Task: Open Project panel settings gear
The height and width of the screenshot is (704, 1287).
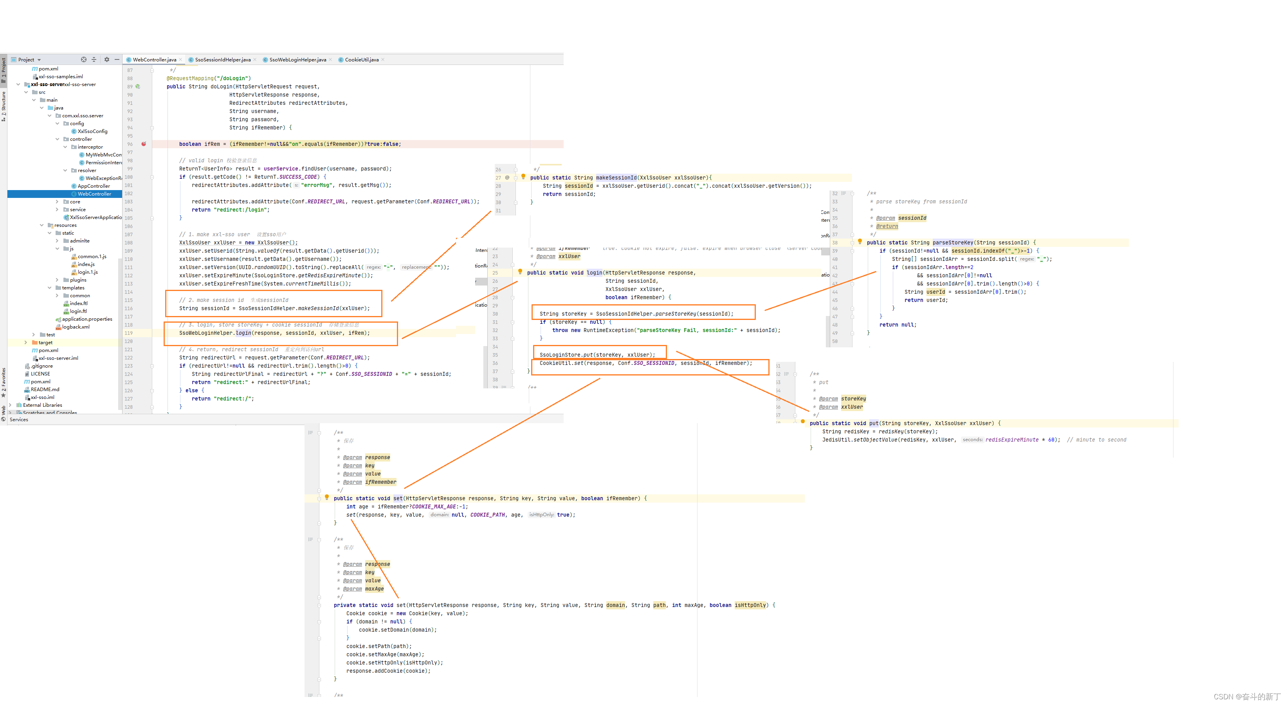Action: 106,59
